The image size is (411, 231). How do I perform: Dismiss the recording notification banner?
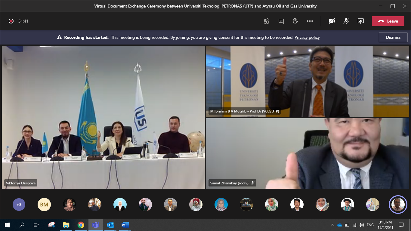(393, 37)
